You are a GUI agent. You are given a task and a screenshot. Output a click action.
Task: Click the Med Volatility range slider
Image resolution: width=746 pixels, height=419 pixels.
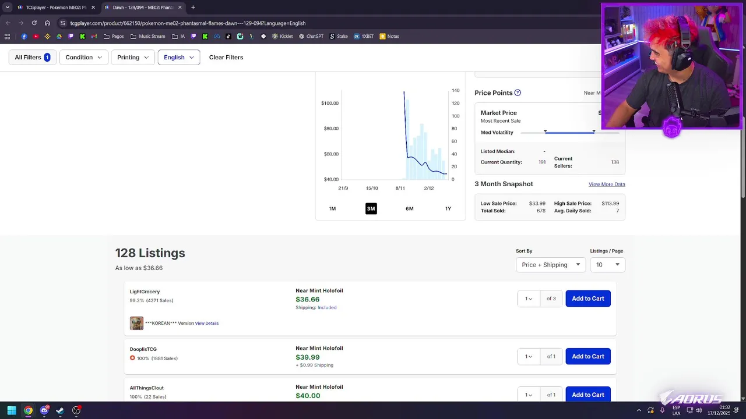click(569, 133)
